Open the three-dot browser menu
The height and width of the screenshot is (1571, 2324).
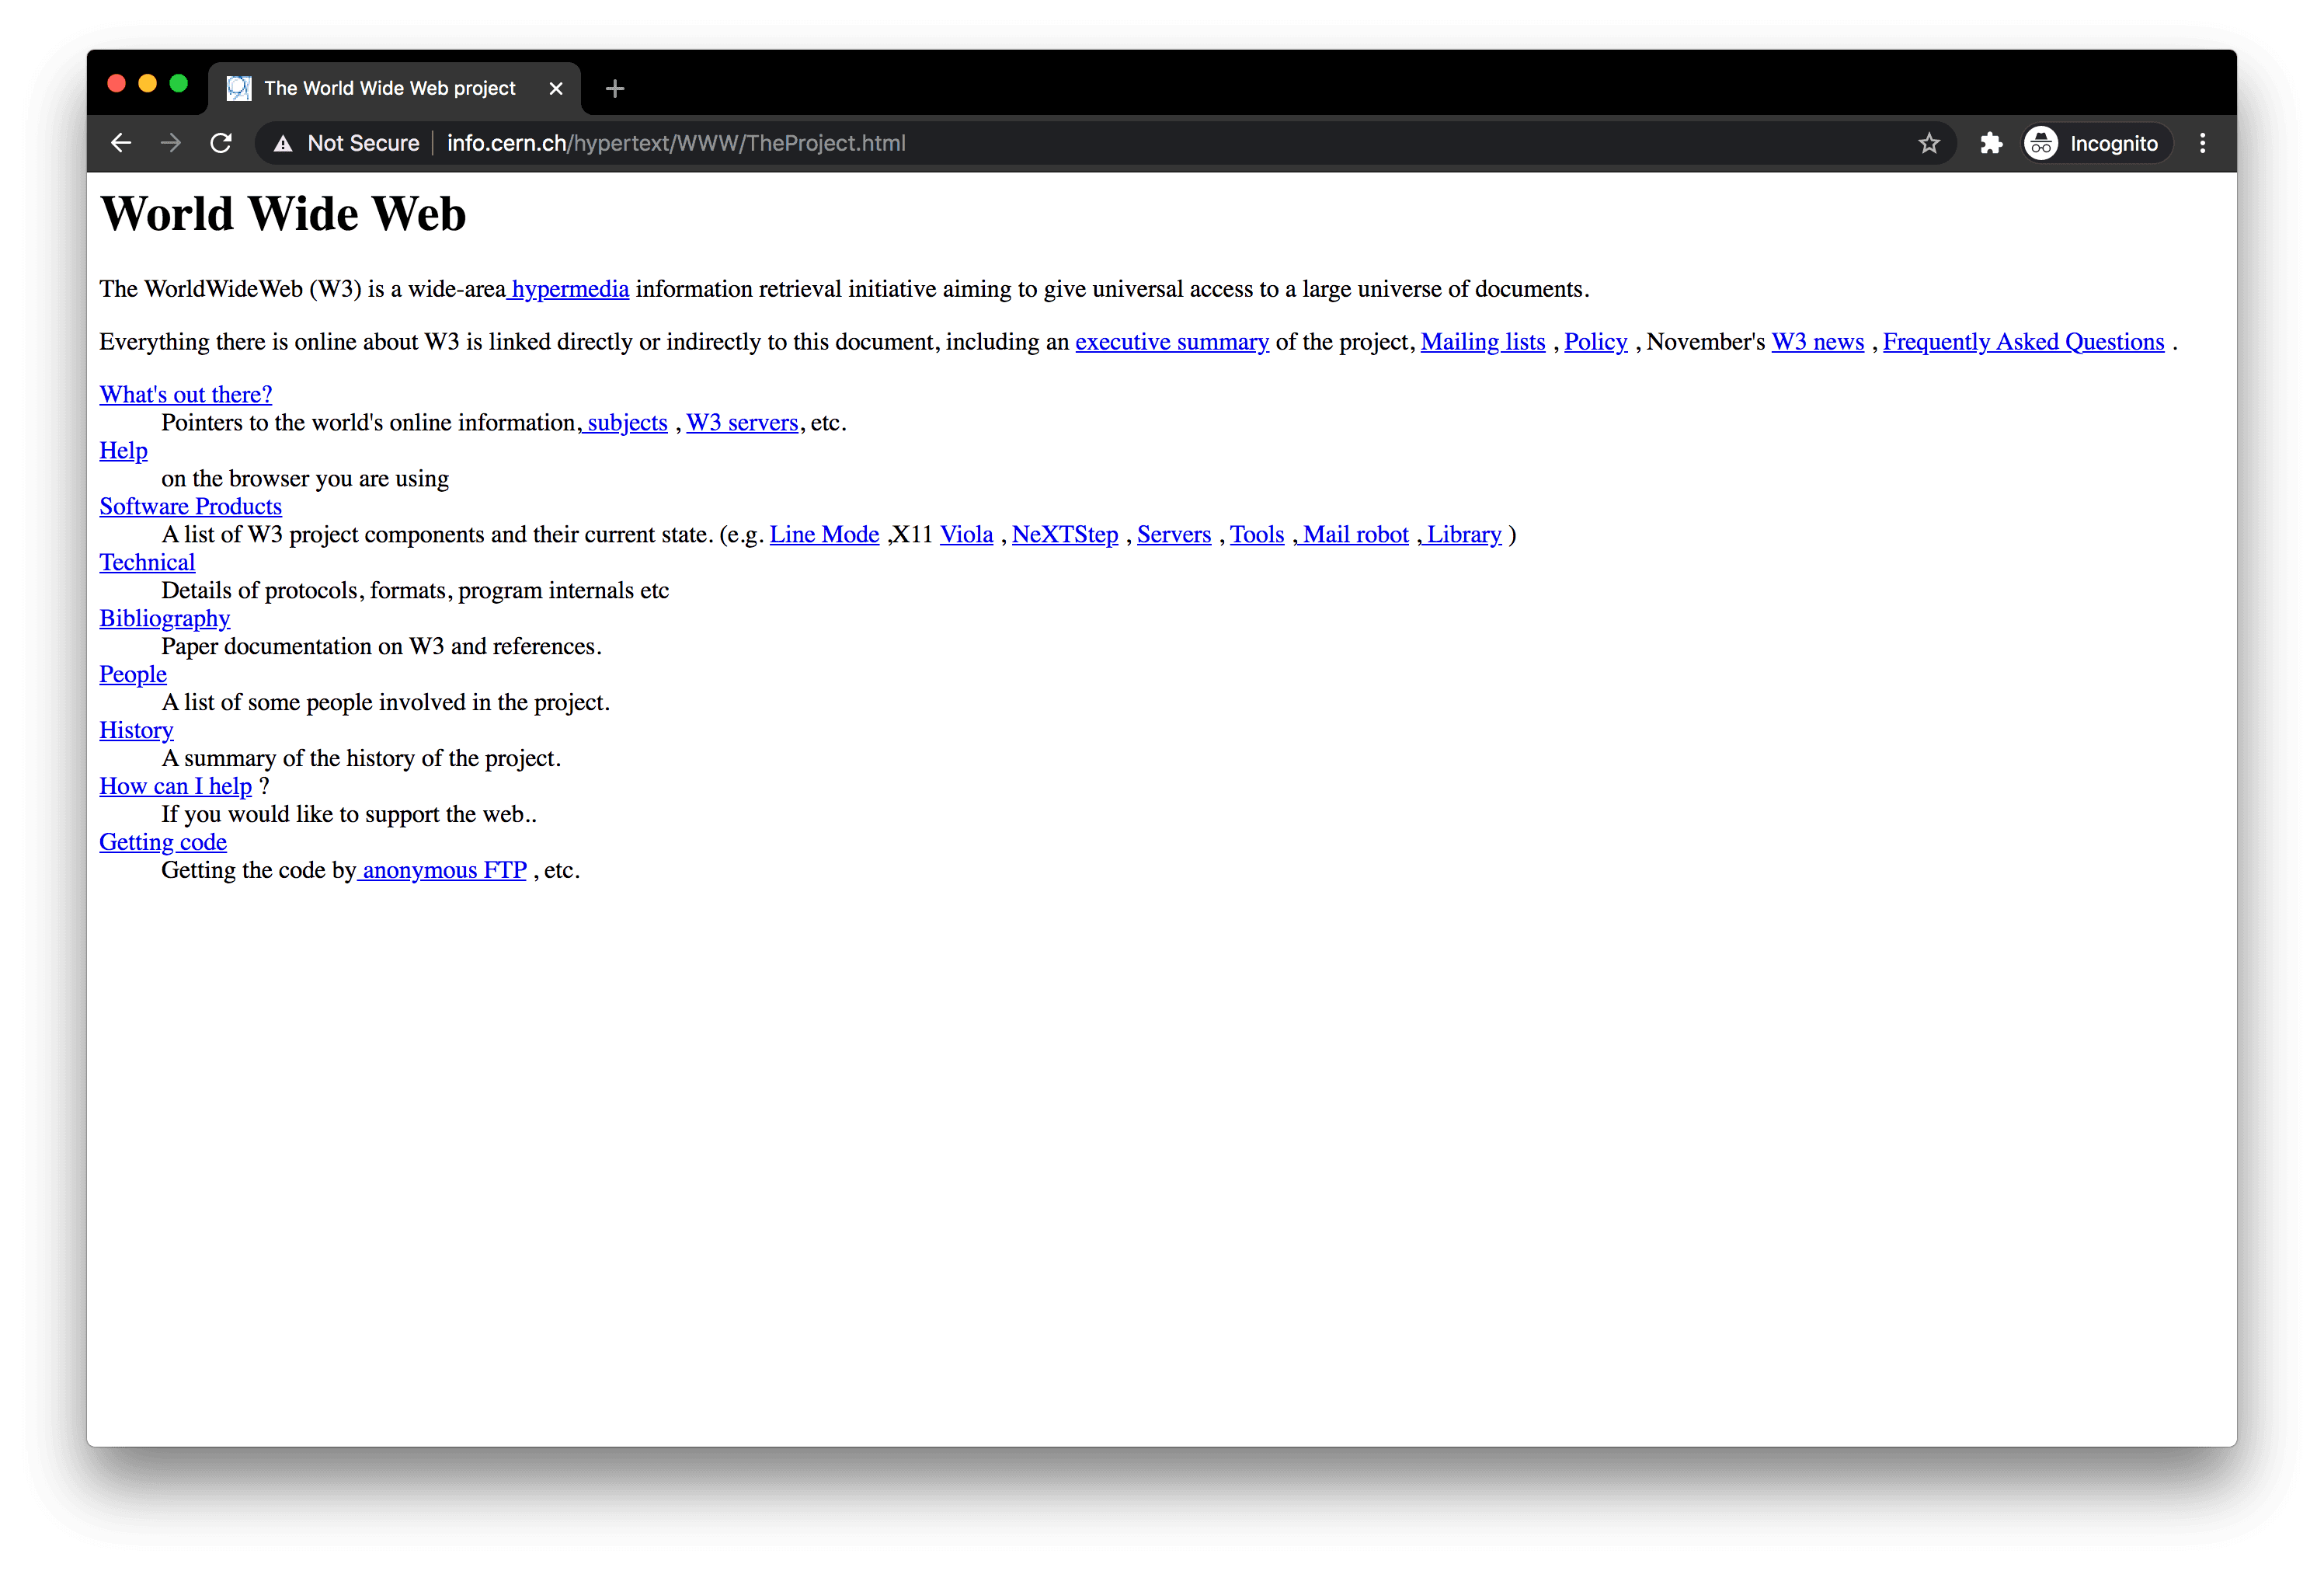(x=2202, y=143)
